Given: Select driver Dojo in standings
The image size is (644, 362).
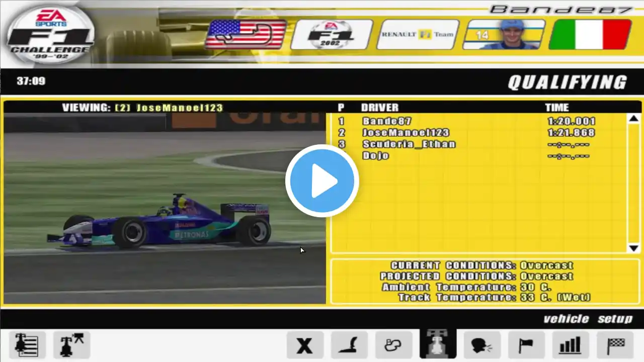Looking at the screenshot, I should click(375, 156).
